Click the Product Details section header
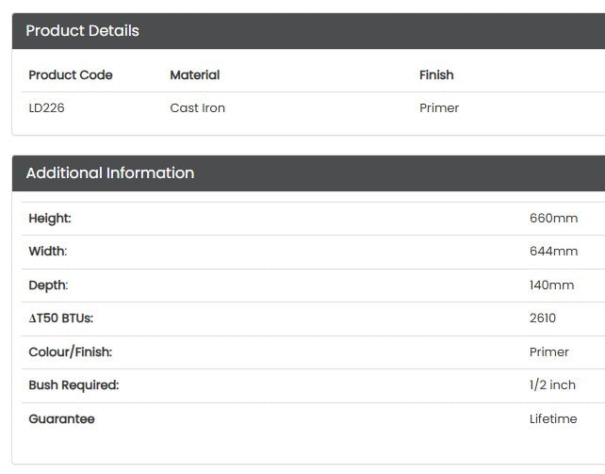Viewport: 605px width, 474px height. 83,31
